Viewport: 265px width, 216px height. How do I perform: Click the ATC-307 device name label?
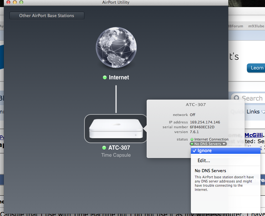119,148
